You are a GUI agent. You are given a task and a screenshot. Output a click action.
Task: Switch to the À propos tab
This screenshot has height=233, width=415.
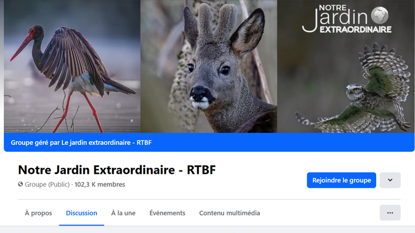click(x=38, y=213)
